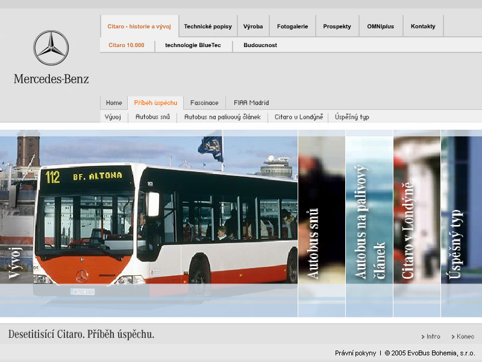Open the Fotogalerie tab
Viewport: 482px width, 362px height.
[x=292, y=27]
